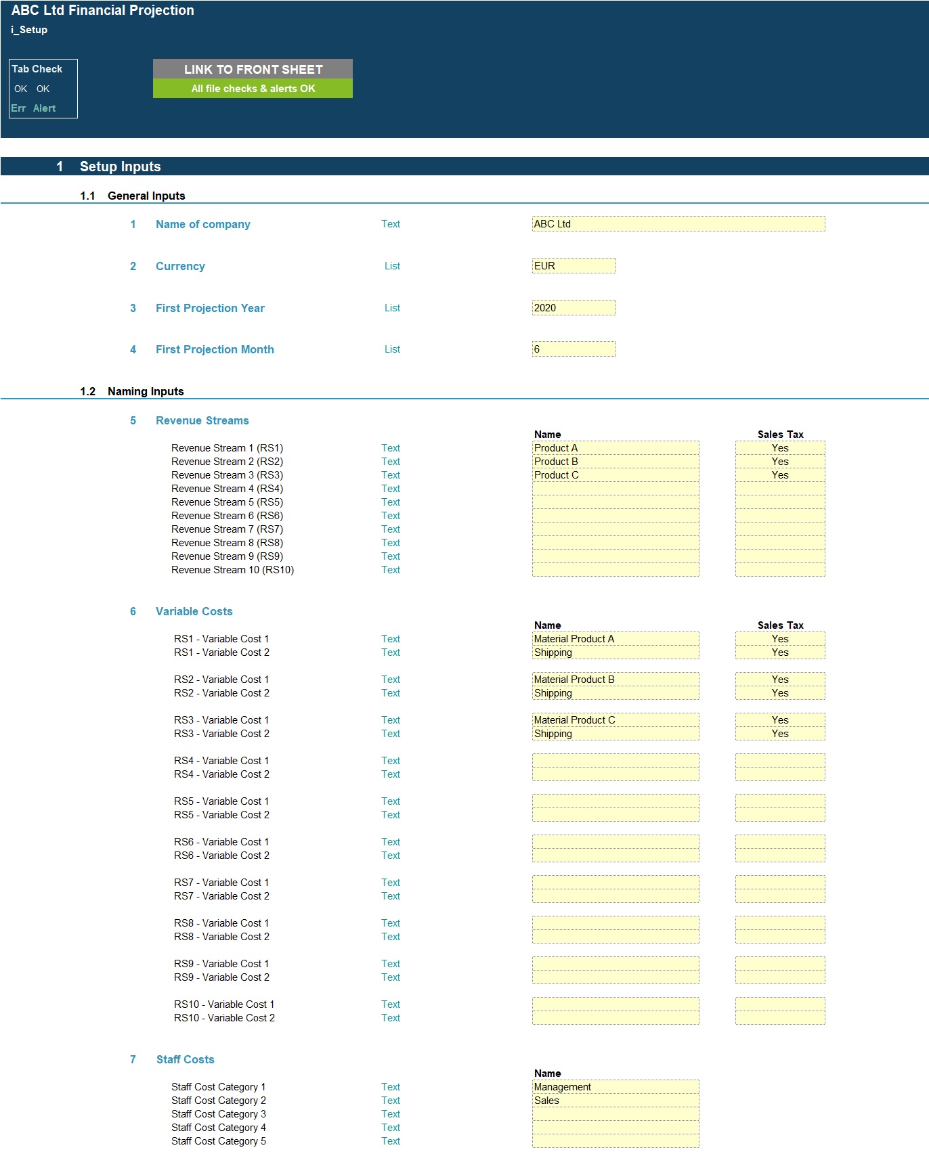Click the 'Setup Inputs' section header

coord(121,167)
